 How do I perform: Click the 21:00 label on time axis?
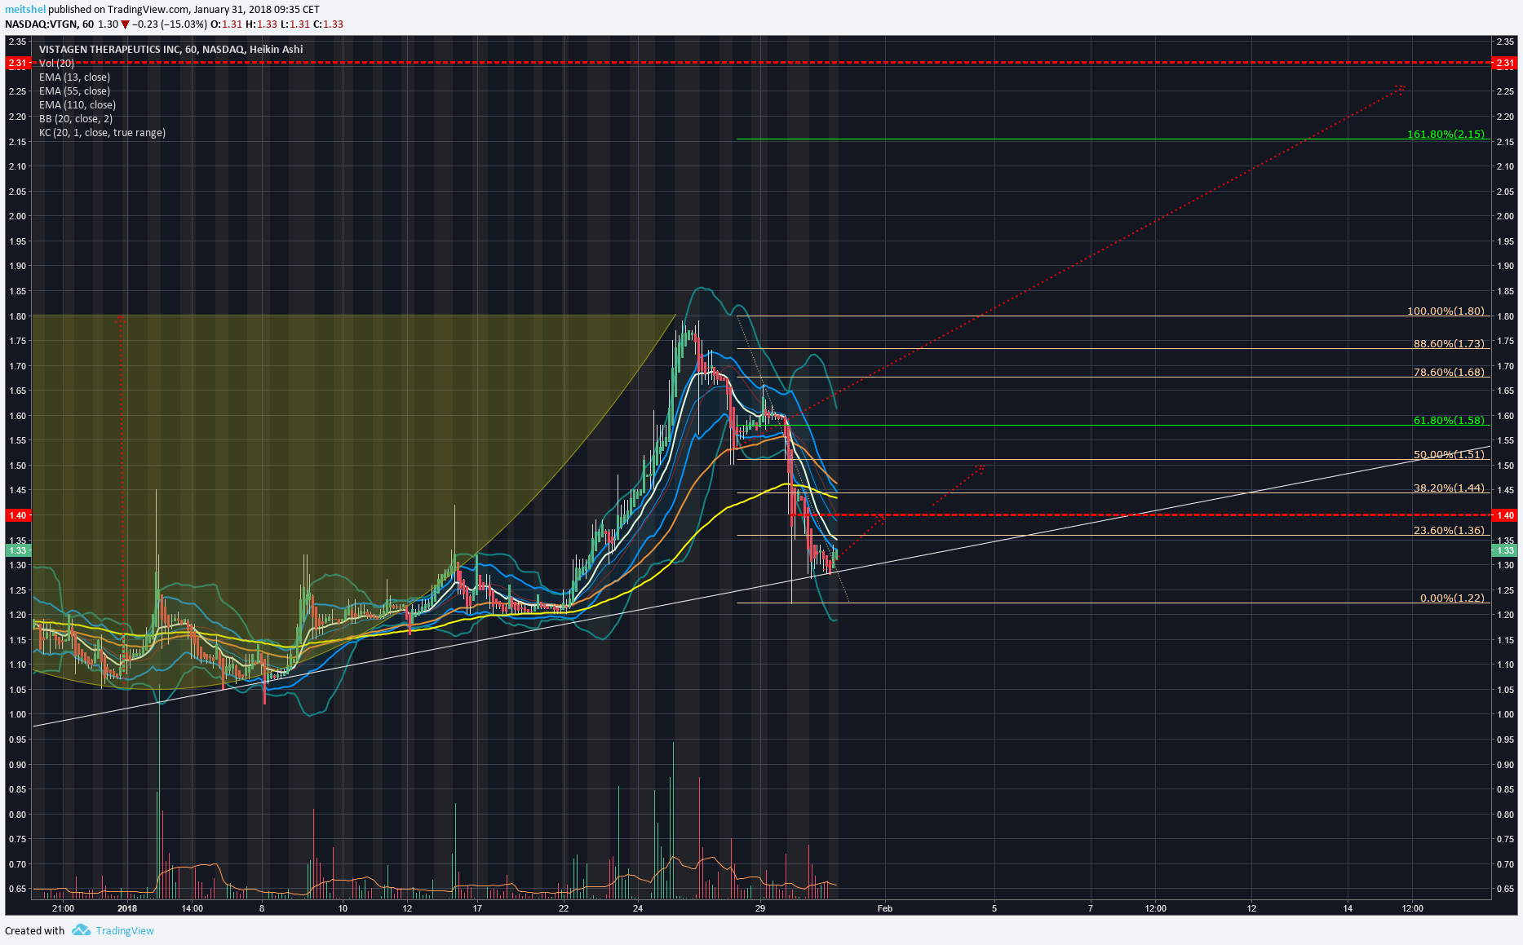coord(63,908)
